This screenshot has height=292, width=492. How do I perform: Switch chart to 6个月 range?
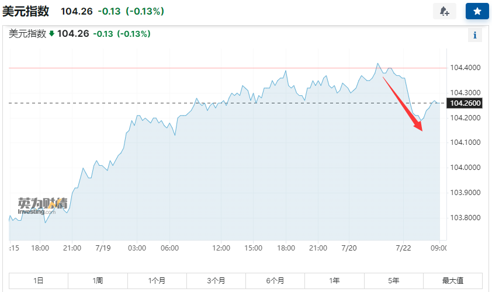point(275,281)
